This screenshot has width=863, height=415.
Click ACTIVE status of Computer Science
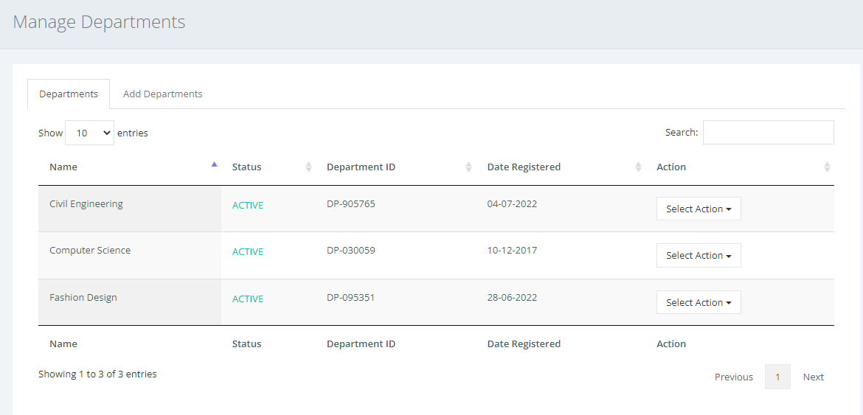(248, 252)
